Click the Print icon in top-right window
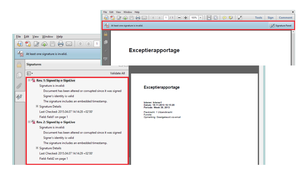Viewport: 304px width, 169px height. click(138, 18)
